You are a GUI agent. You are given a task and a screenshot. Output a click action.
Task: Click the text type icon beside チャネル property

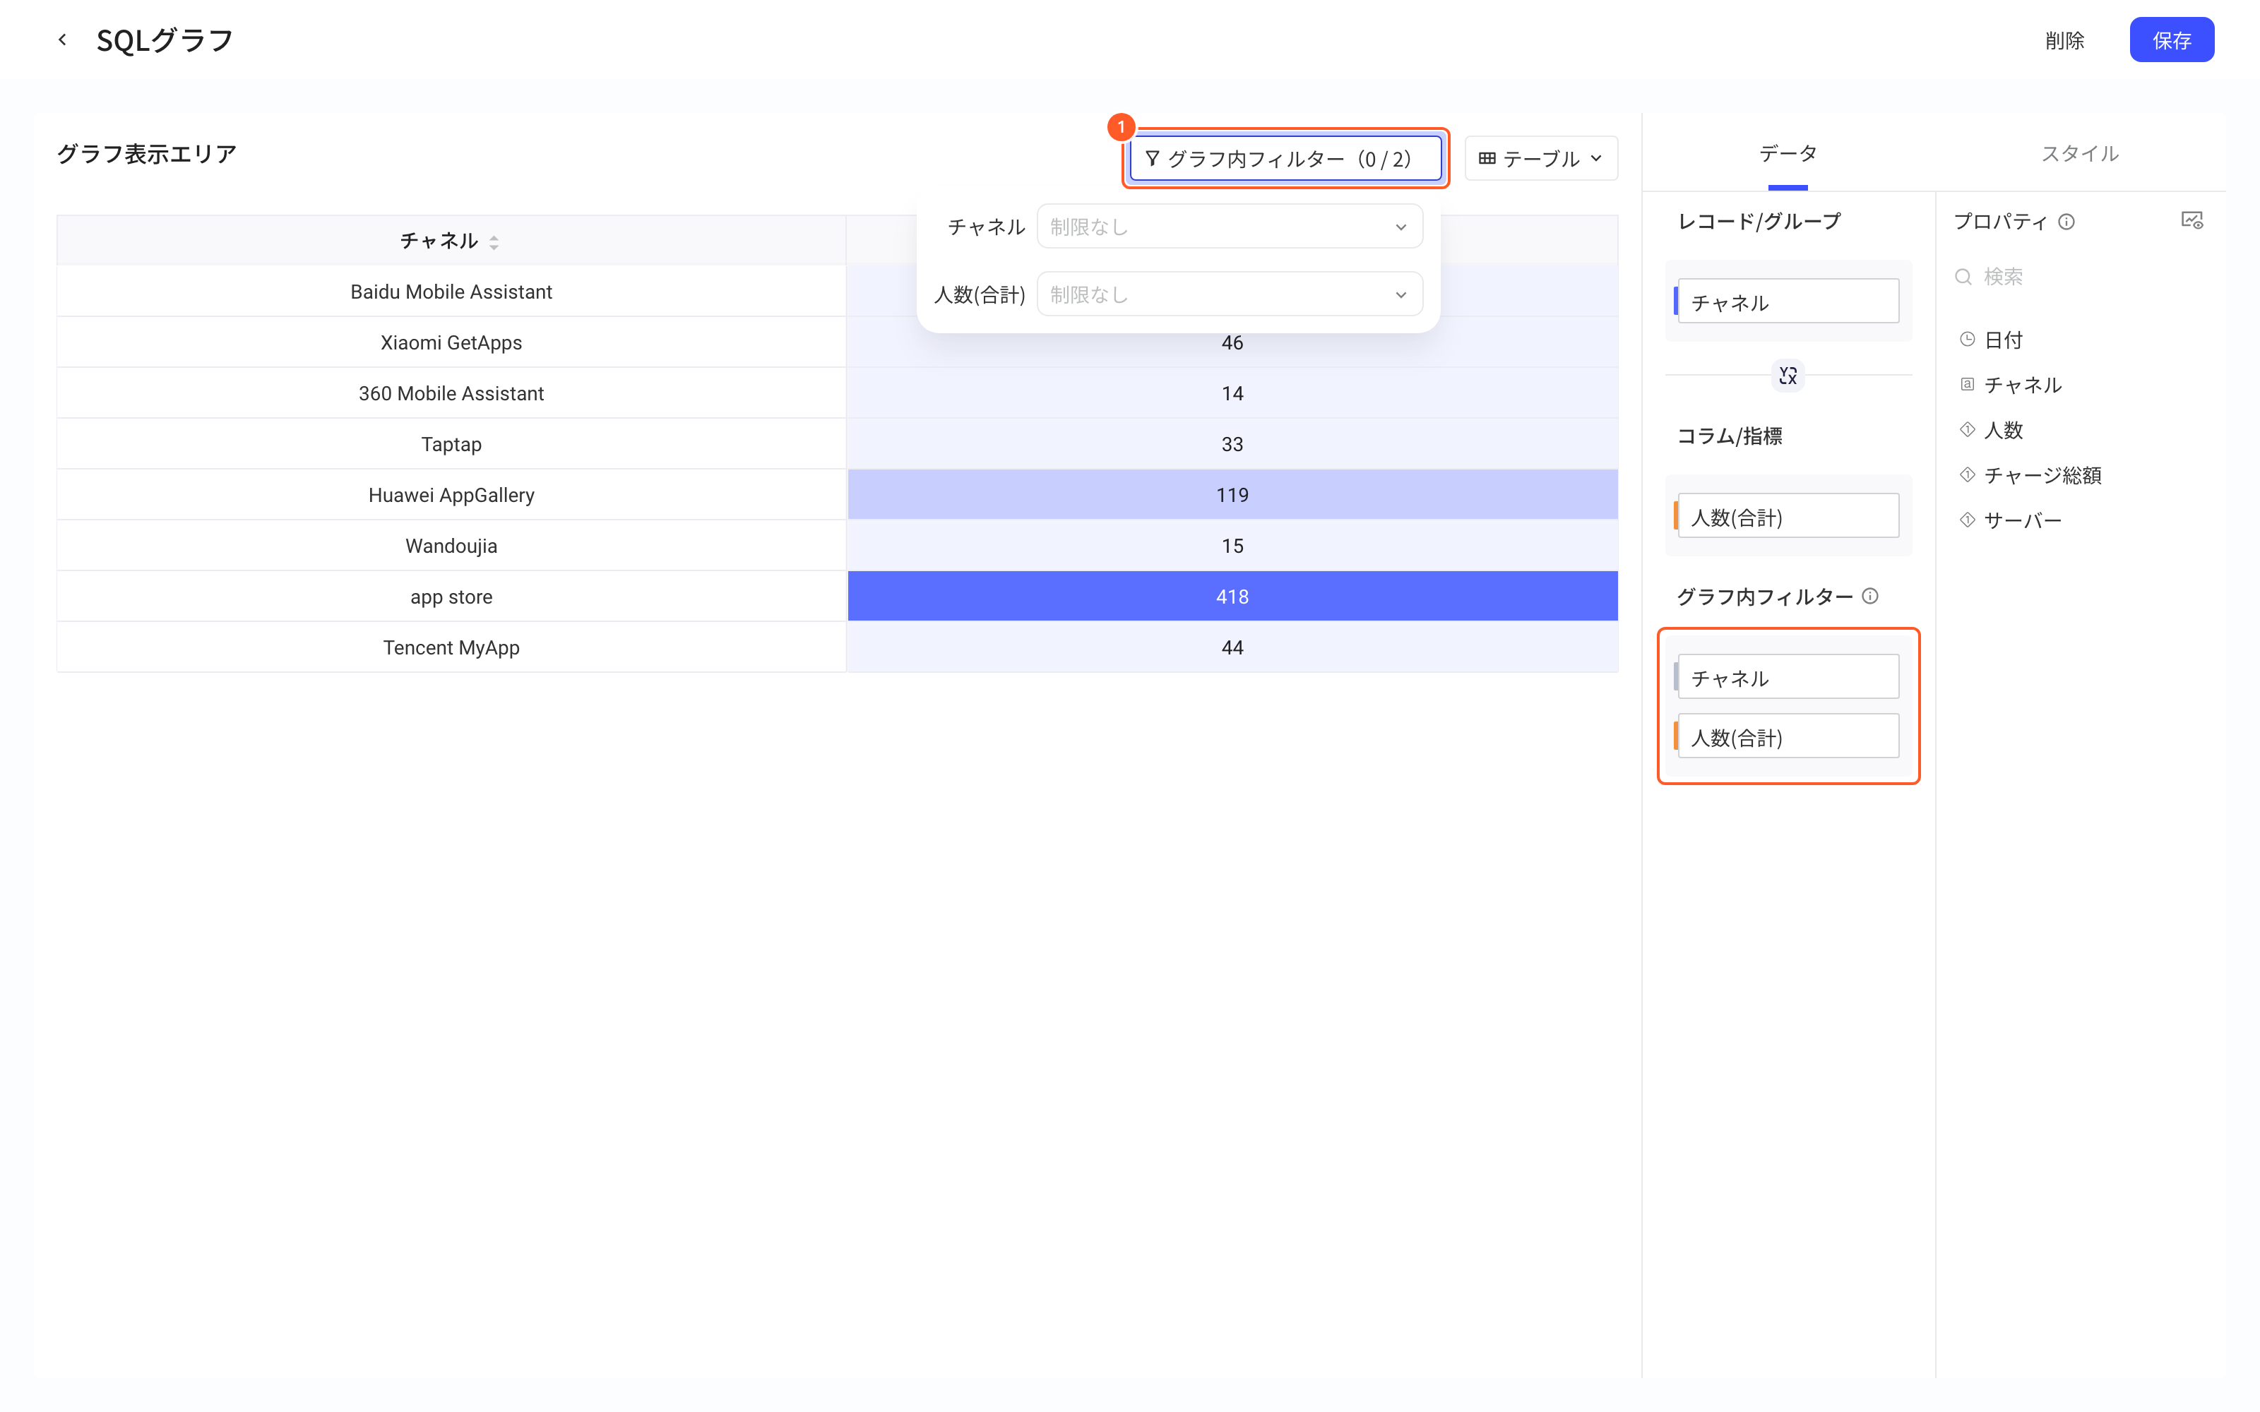(1967, 384)
